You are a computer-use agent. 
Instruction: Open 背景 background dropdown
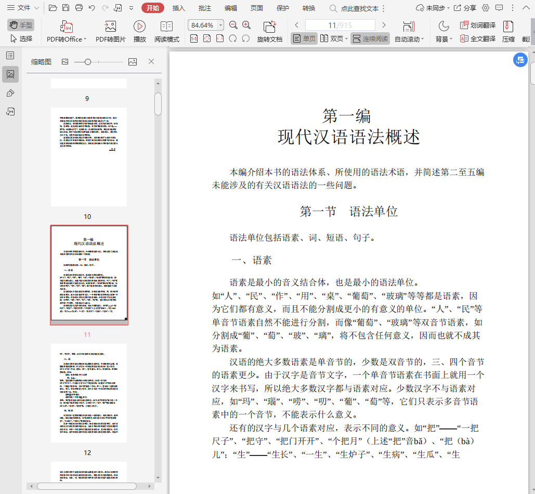(x=443, y=31)
